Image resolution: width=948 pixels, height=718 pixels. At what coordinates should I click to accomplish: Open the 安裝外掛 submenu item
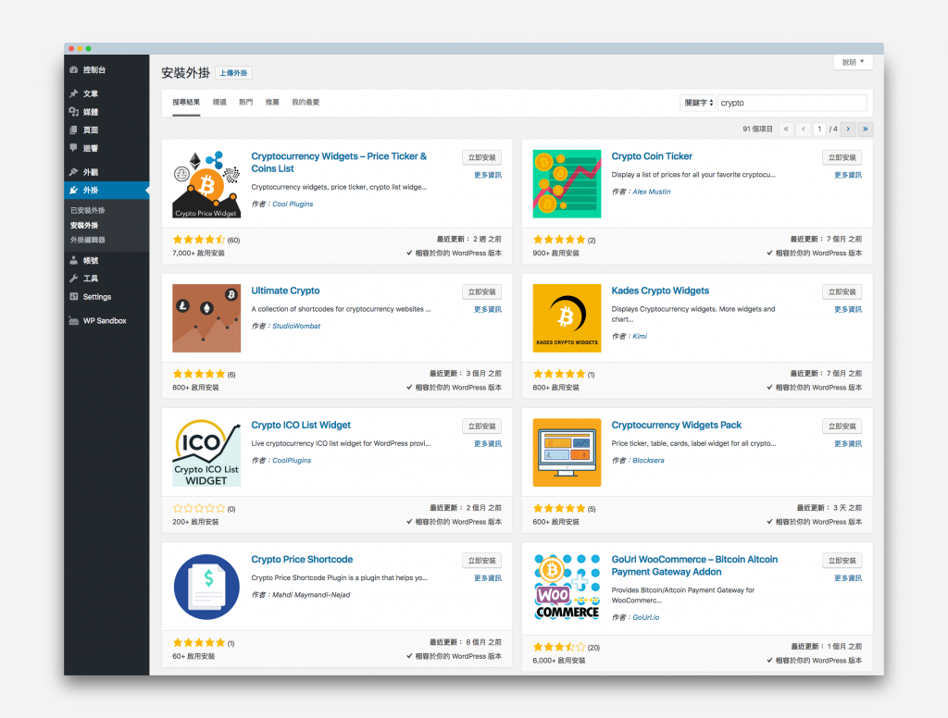click(84, 225)
